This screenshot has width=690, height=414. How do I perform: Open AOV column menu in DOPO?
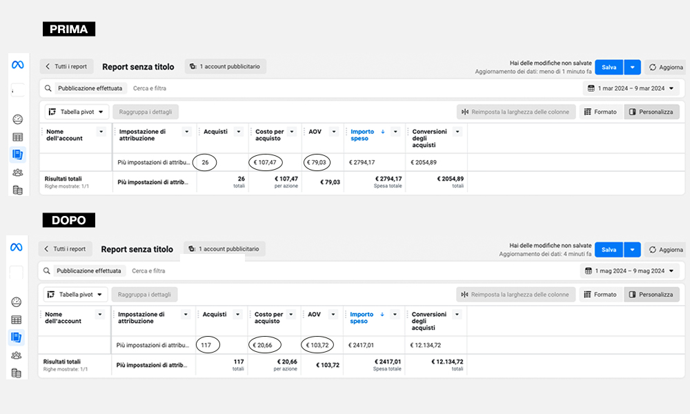[333, 314]
